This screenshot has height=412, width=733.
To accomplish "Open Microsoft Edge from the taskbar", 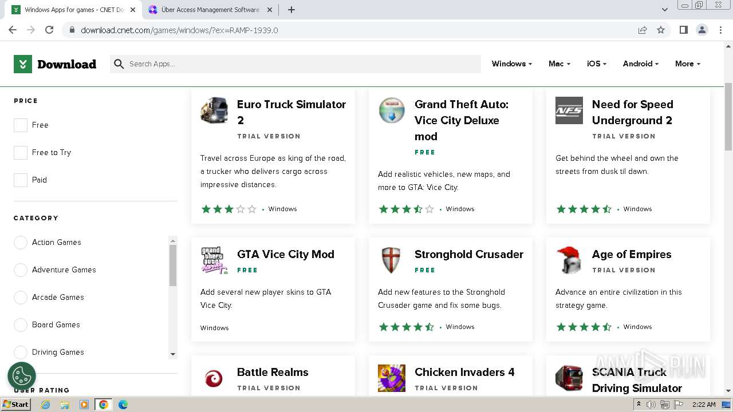I will [123, 405].
